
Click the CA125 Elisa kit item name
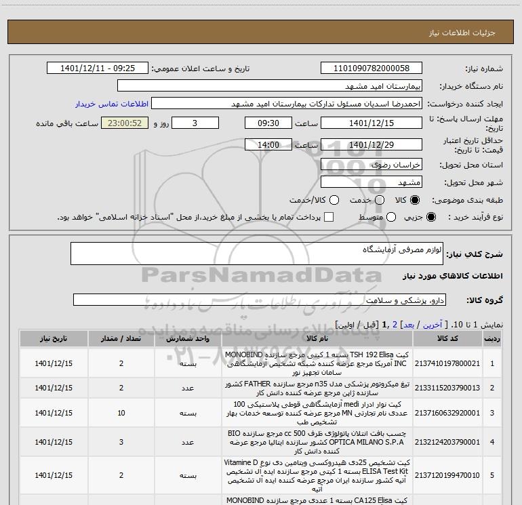click(317, 500)
